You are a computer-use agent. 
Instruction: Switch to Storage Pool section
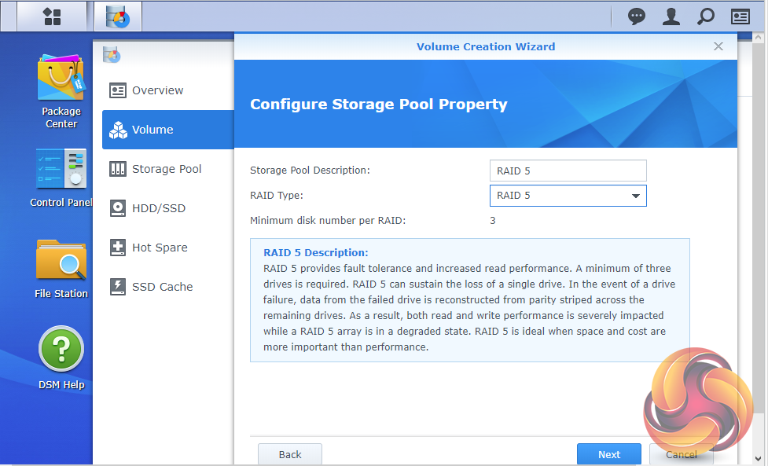coord(166,169)
